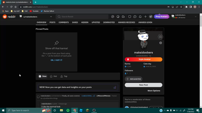Show hidden system tray icons chevron
The image size is (202, 113).
[x=165, y=110]
